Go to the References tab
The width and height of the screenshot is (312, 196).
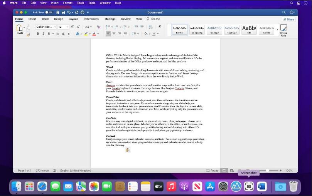(91, 19)
